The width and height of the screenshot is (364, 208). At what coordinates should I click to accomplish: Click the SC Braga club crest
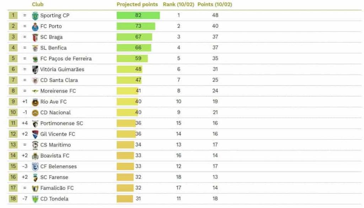coord(35,37)
